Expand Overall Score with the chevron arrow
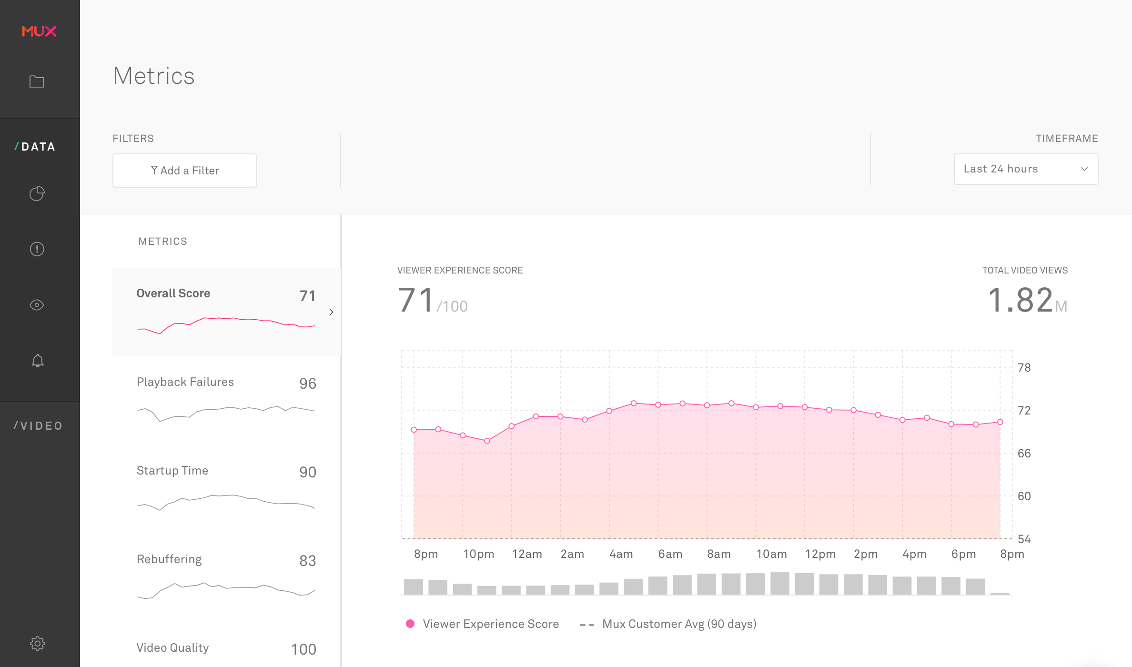This screenshot has width=1132, height=667. [x=331, y=312]
